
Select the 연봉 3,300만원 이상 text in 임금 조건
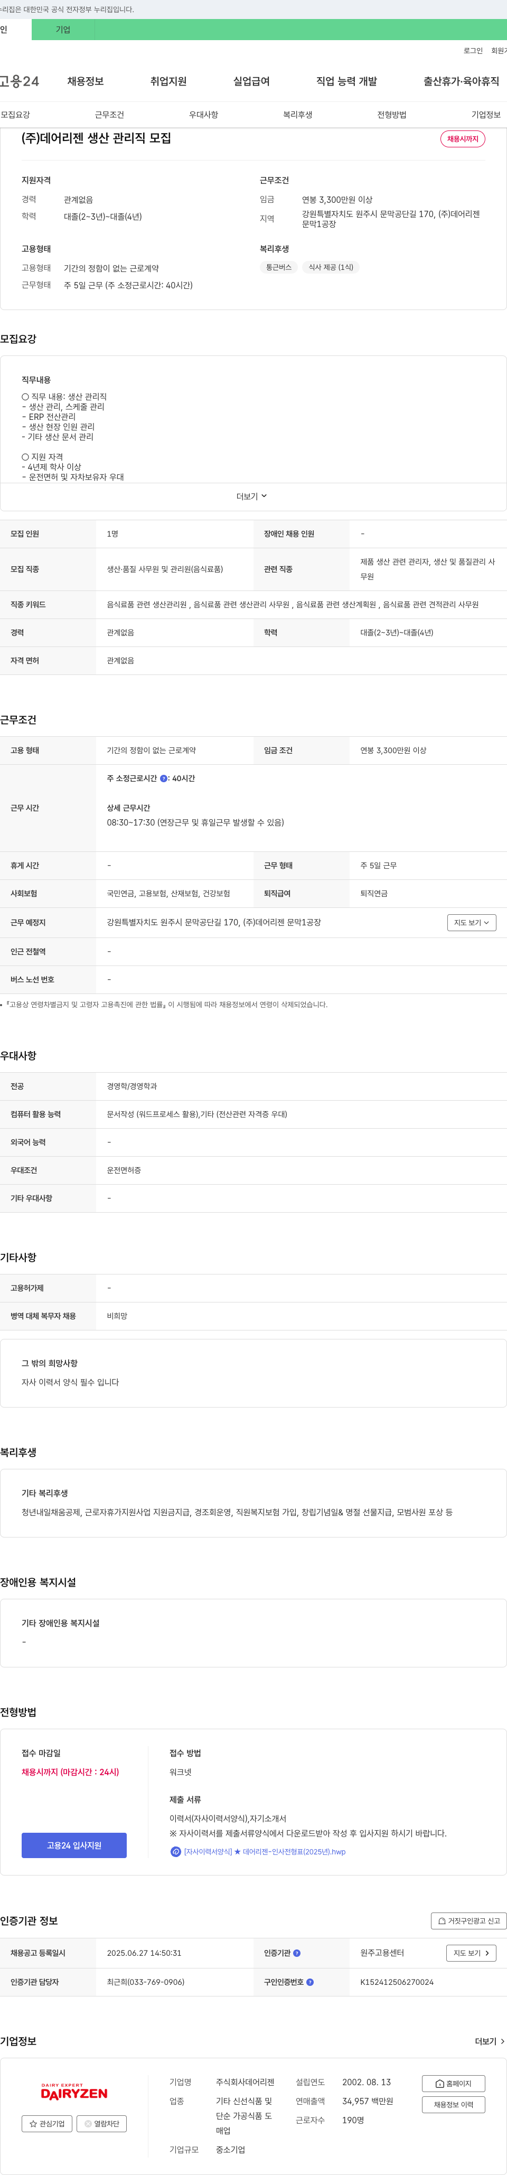point(393,751)
